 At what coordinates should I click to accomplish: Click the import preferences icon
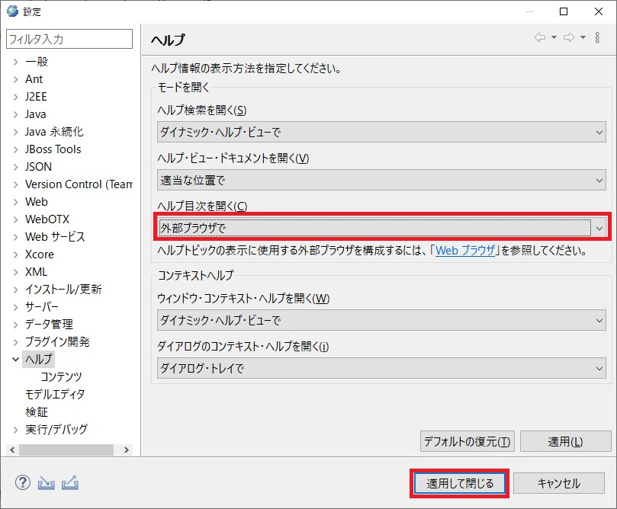click(x=47, y=483)
